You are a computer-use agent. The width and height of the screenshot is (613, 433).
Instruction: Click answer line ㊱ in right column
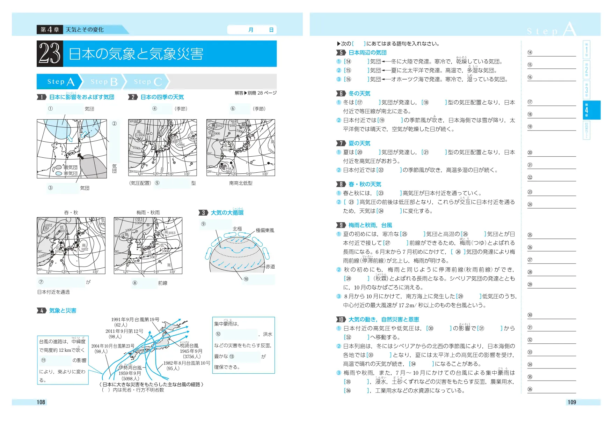551,389
